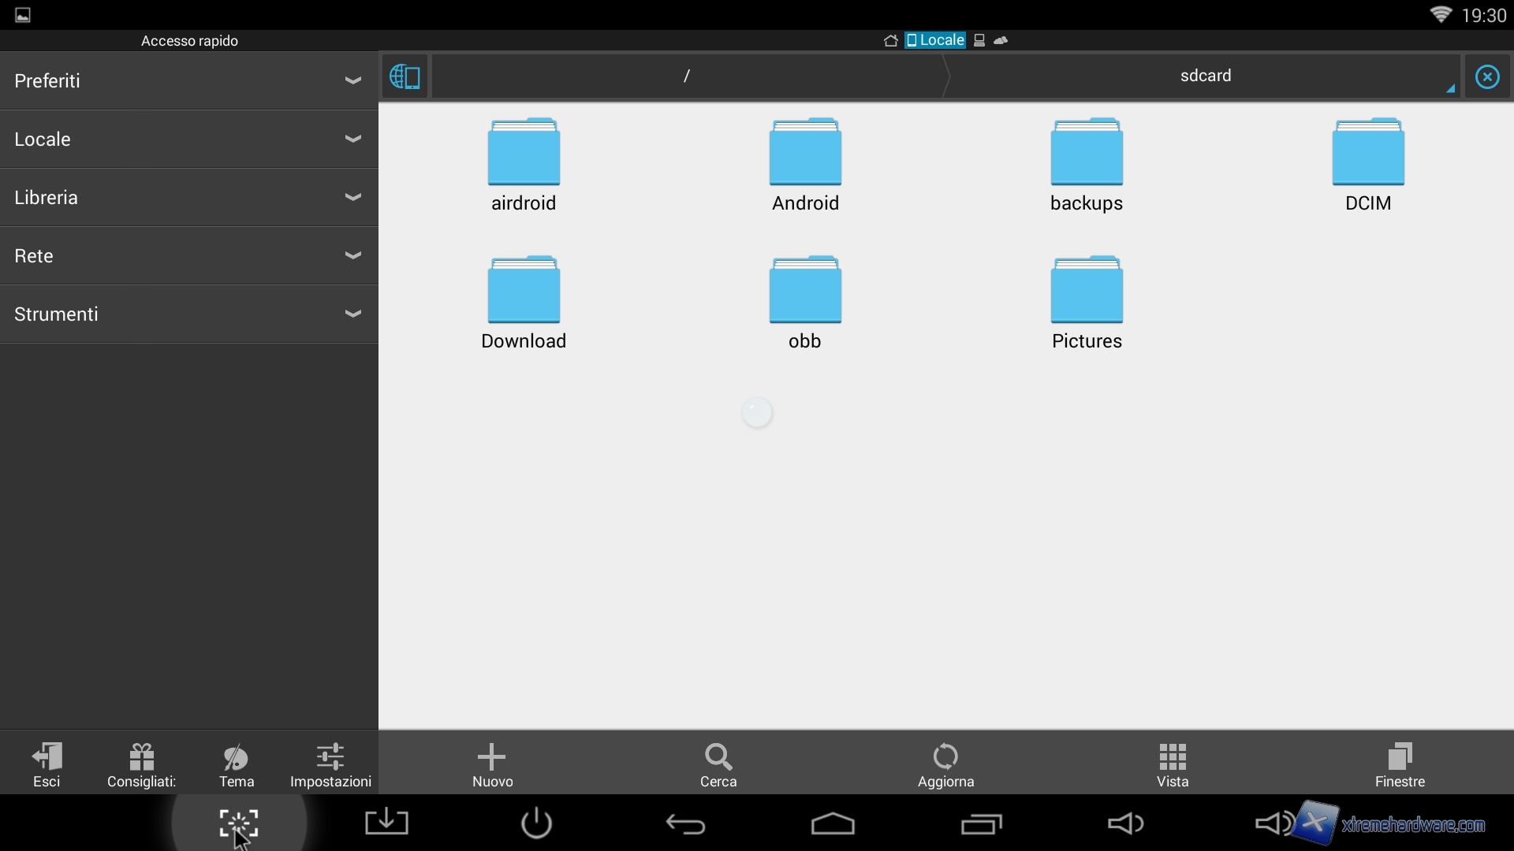1514x851 pixels.
Task: Go to root slash path
Action: (x=687, y=76)
